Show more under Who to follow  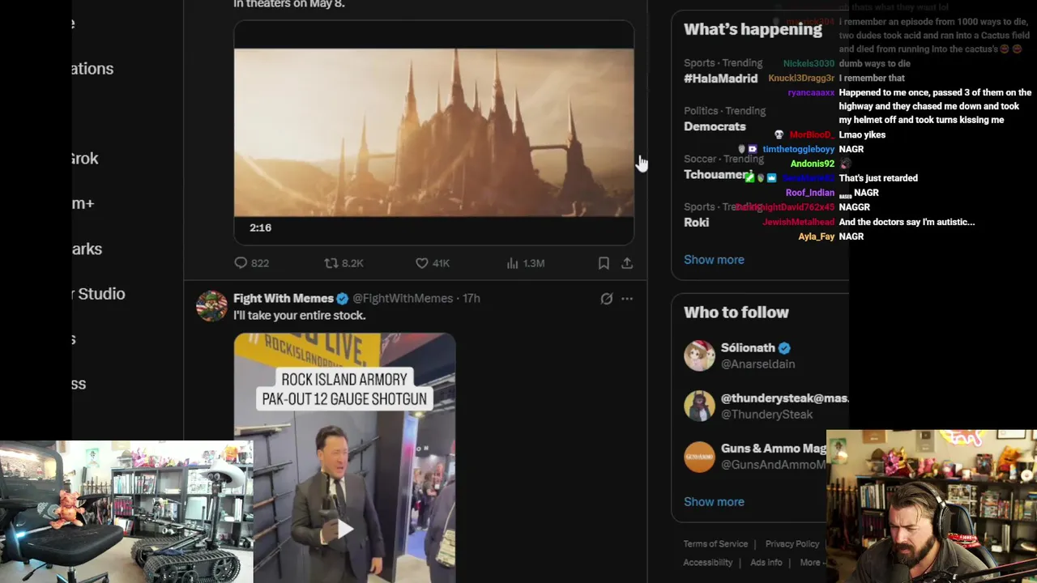[714, 502]
